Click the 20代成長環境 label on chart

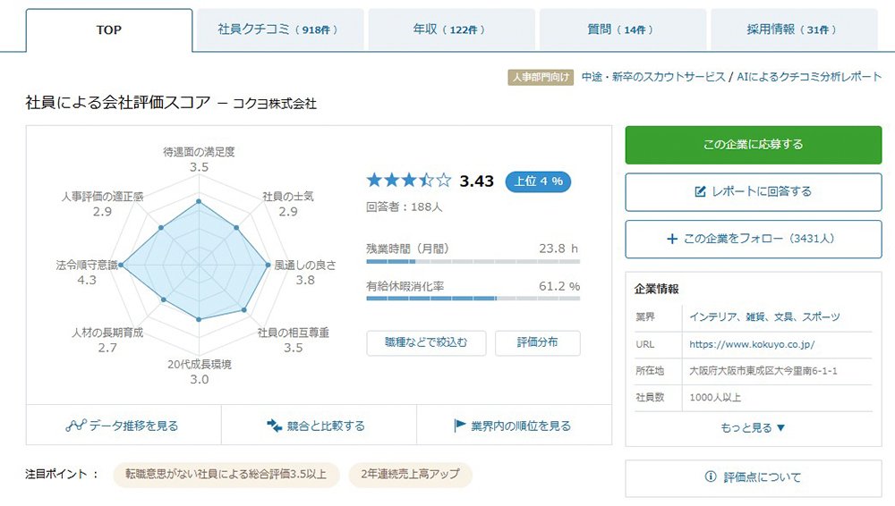click(200, 365)
